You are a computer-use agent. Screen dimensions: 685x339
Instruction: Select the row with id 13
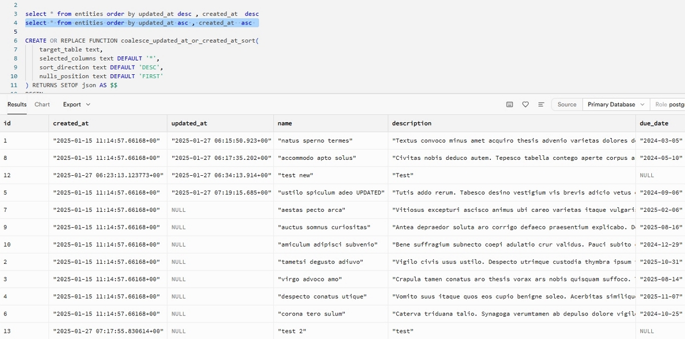7,331
